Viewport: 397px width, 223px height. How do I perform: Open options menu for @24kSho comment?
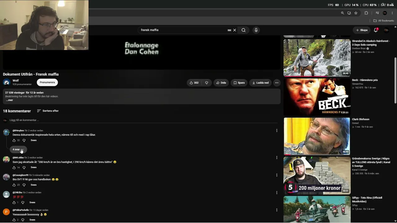coord(277,193)
